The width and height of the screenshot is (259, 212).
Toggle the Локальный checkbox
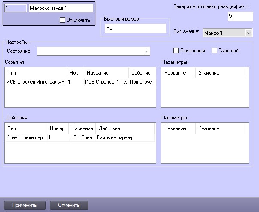176,51
